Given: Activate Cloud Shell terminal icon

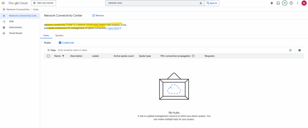Looking at the screenshot, I should 278,3.
